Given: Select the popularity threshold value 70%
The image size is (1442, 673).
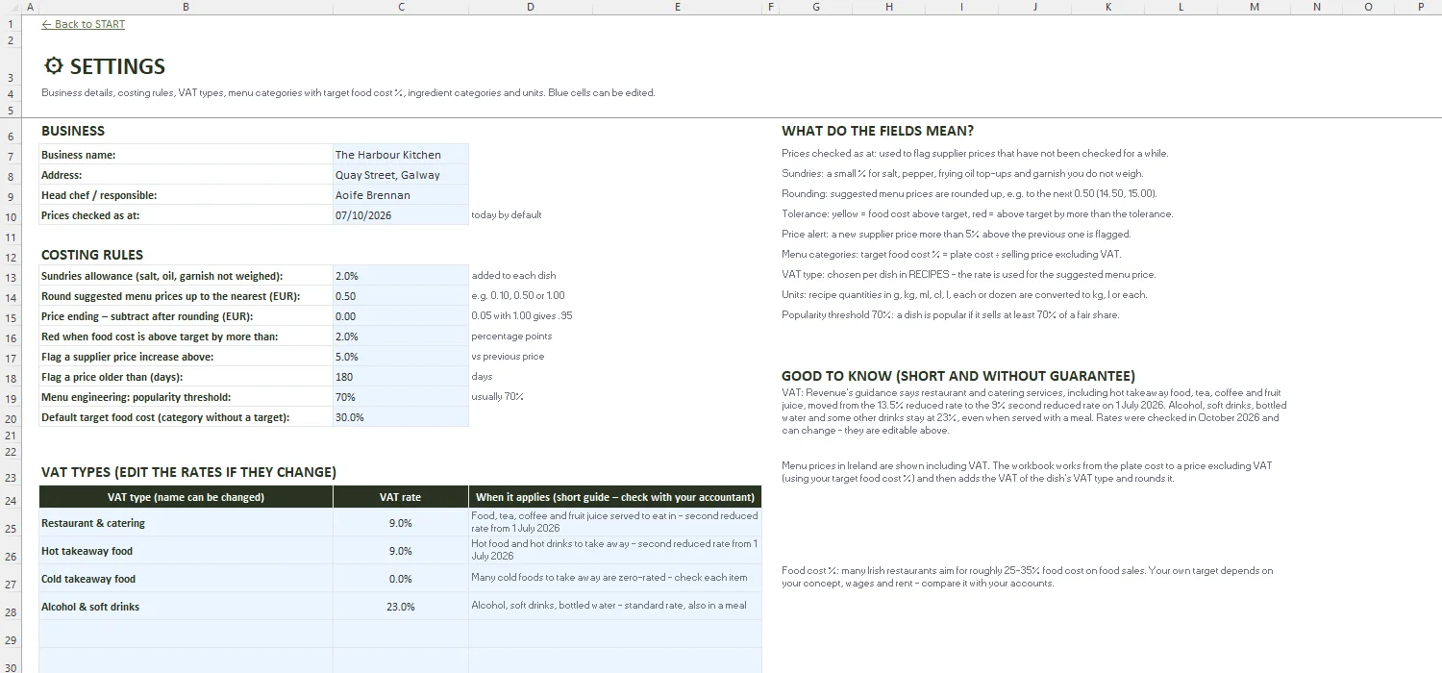Looking at the screenshot, I should pos(401,397).
